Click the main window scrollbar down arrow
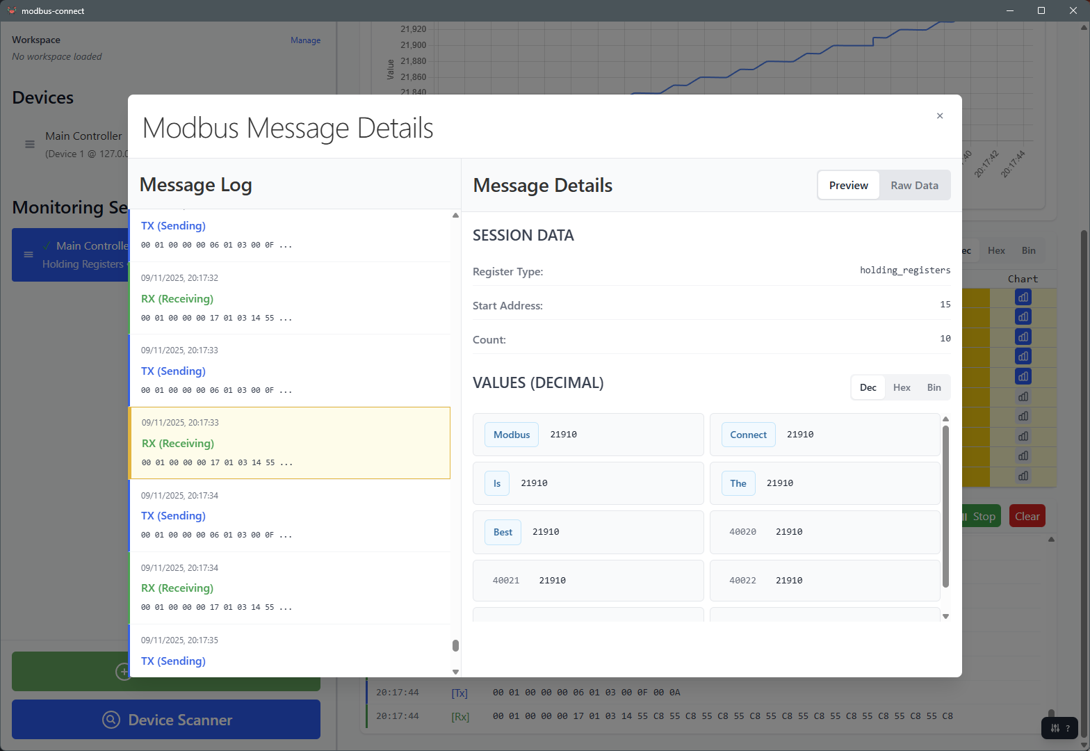1090x751 pixels. (1084, 745)
